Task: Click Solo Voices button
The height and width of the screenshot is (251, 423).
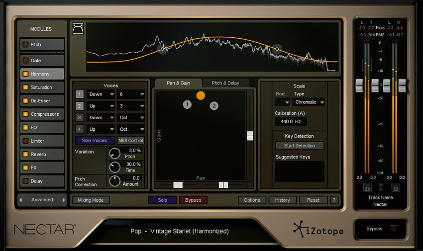Action: [95, 140]
